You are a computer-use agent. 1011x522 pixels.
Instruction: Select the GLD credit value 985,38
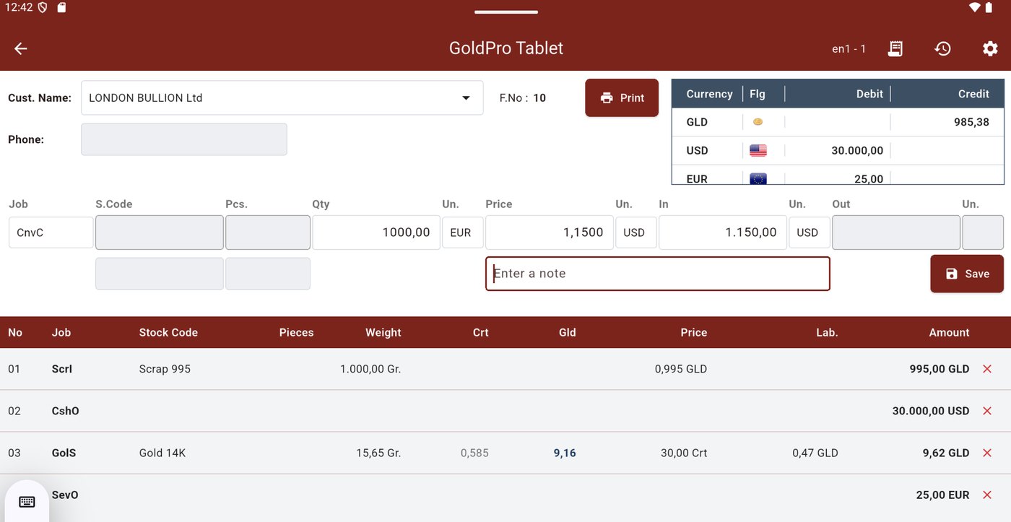(971, 122)
